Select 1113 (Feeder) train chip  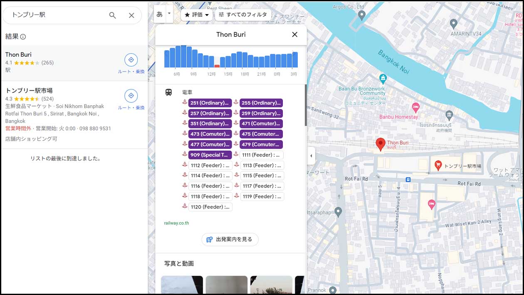tap(262, 165)
